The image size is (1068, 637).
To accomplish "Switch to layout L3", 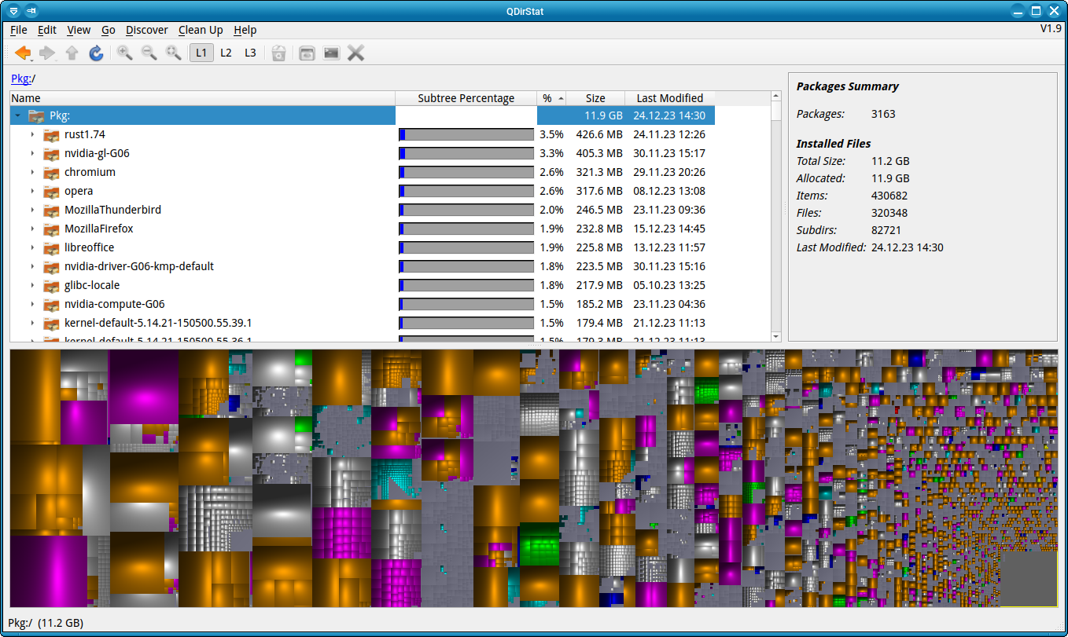I will [x=250, y=53].
